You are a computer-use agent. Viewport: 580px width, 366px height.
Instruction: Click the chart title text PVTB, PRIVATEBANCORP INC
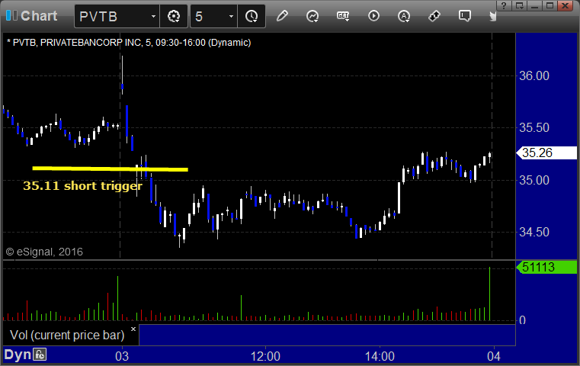pyautogui.click(x=77, y=43)
